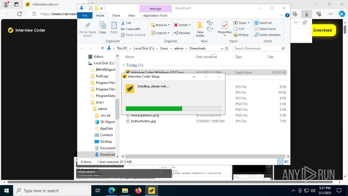Open the Windows Start menu
Viewport: 348px width, 196px height.
point(7,191)
